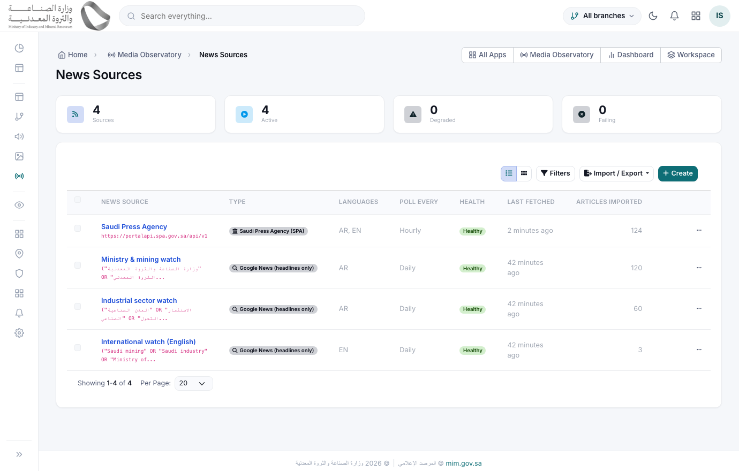
Task: Click Healthy badge in Saudi Press Agency row
Action: click(472, 231)
